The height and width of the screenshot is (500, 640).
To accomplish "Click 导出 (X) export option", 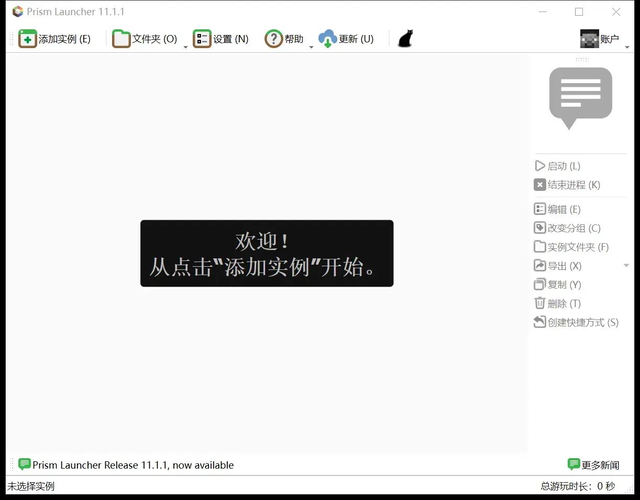I will (x=558, y=266).
